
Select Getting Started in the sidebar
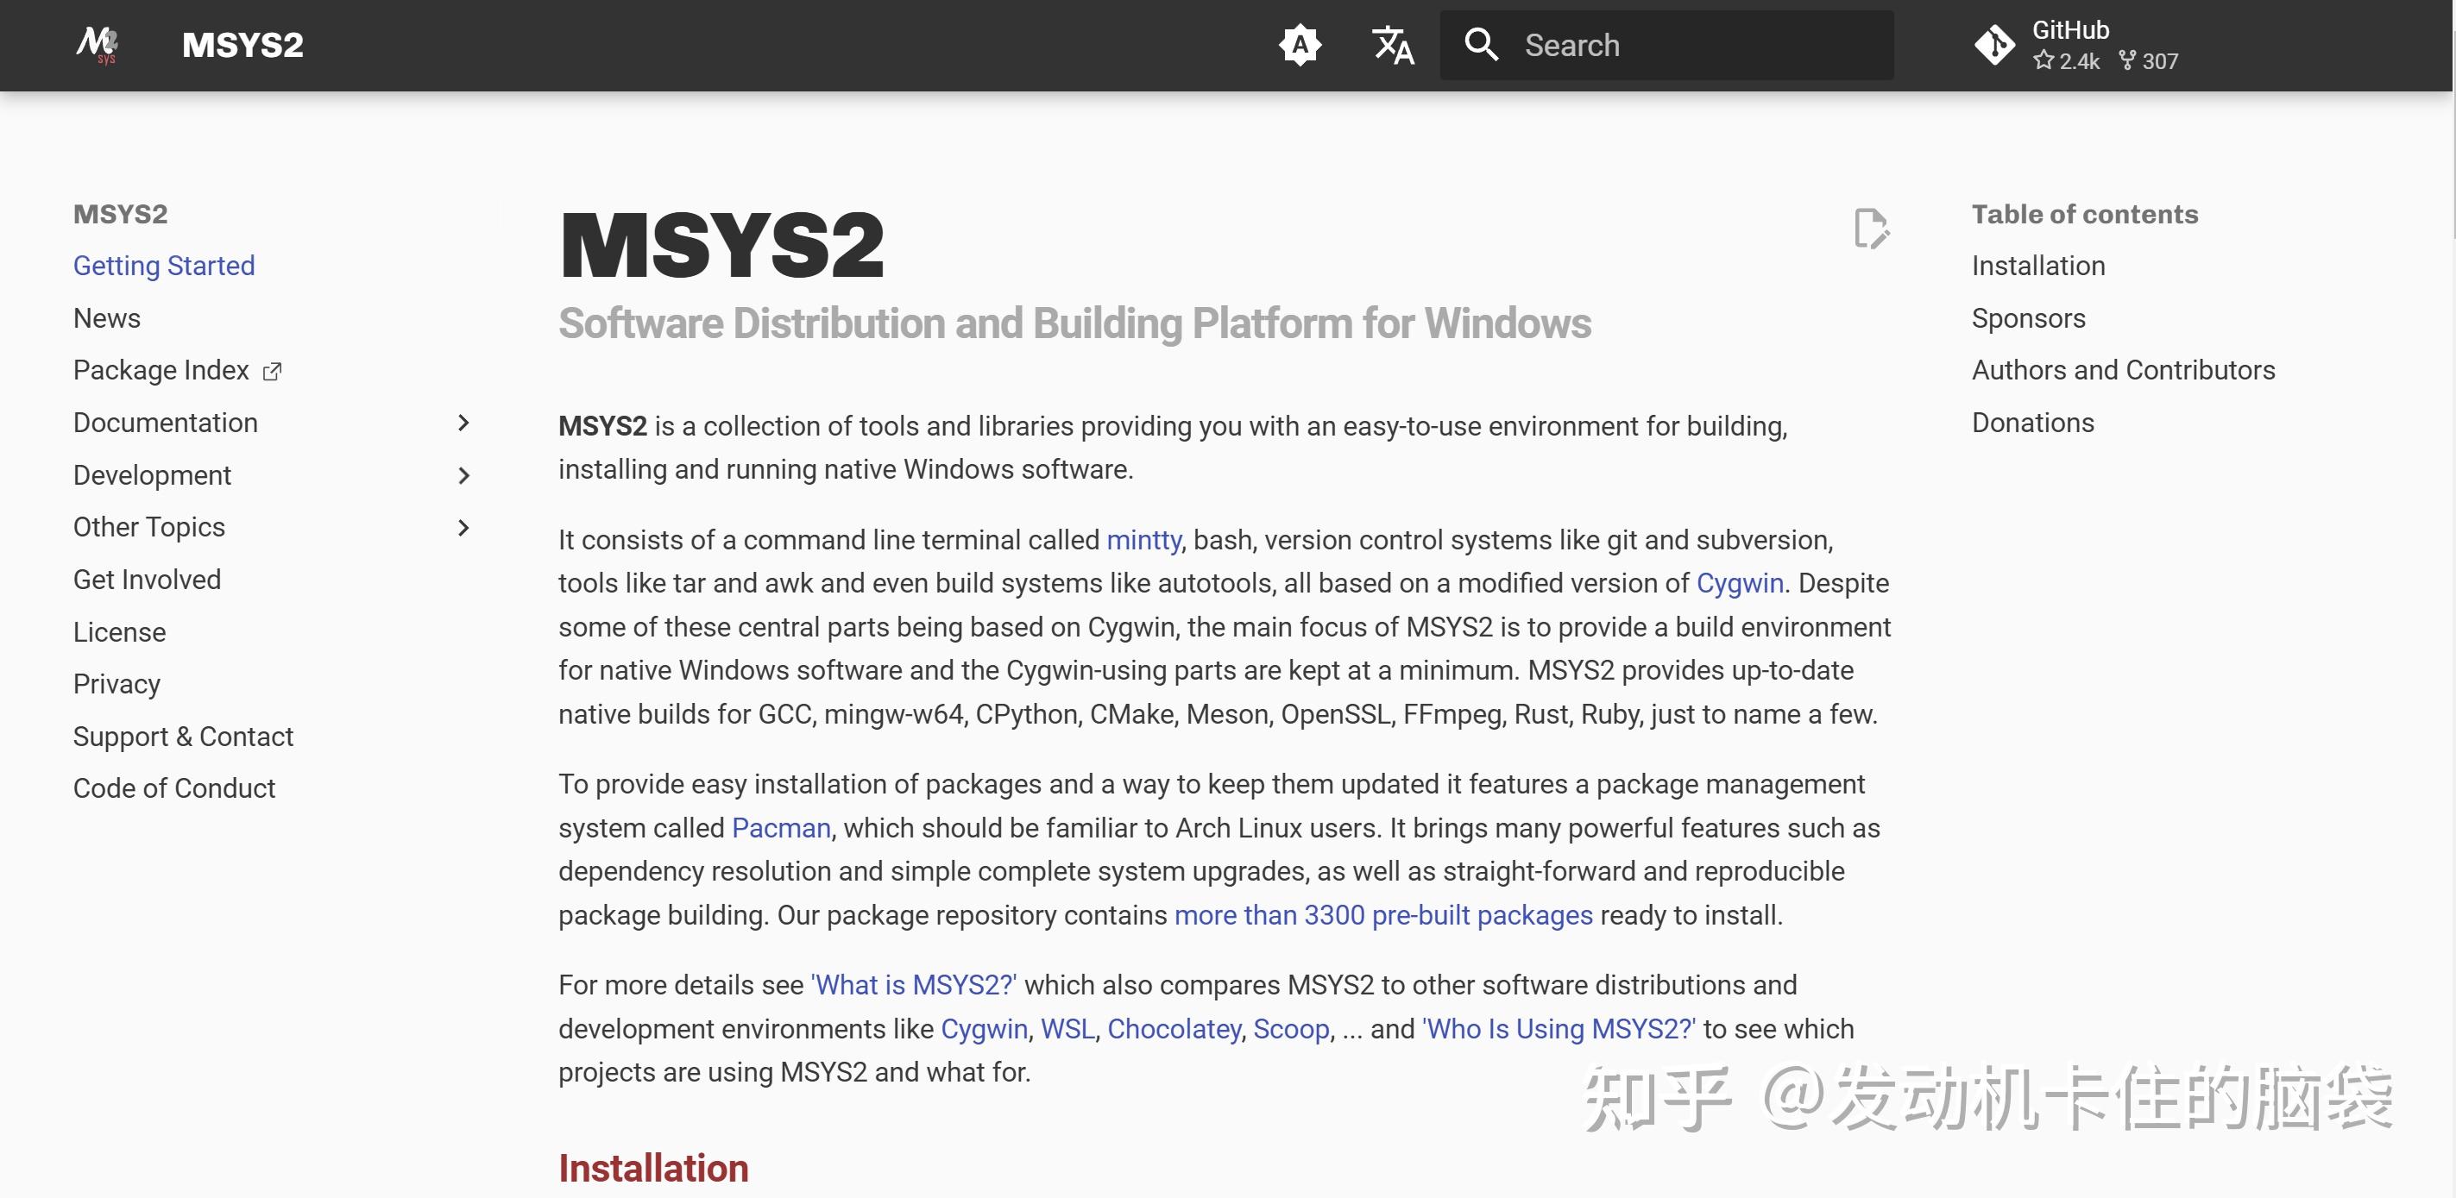[164, 266]
